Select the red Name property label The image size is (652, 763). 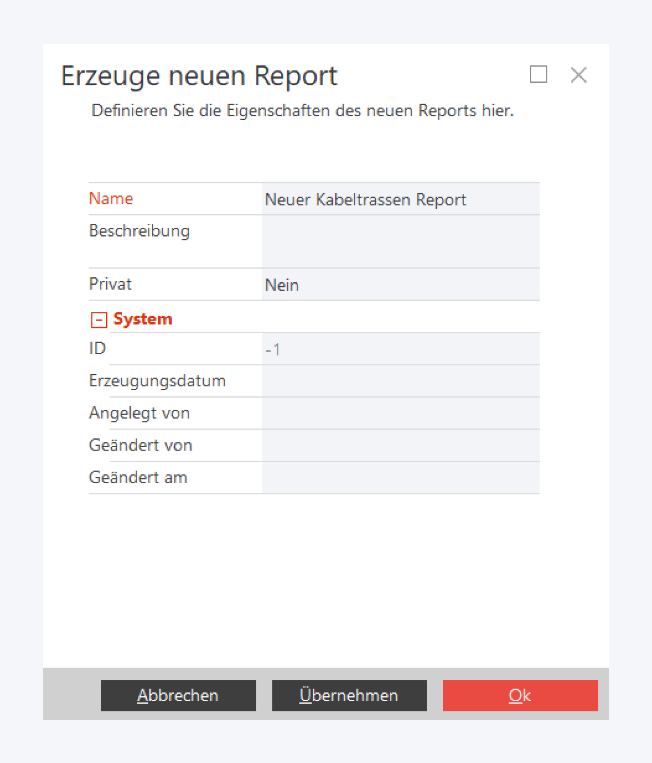[x=111, y=199]
